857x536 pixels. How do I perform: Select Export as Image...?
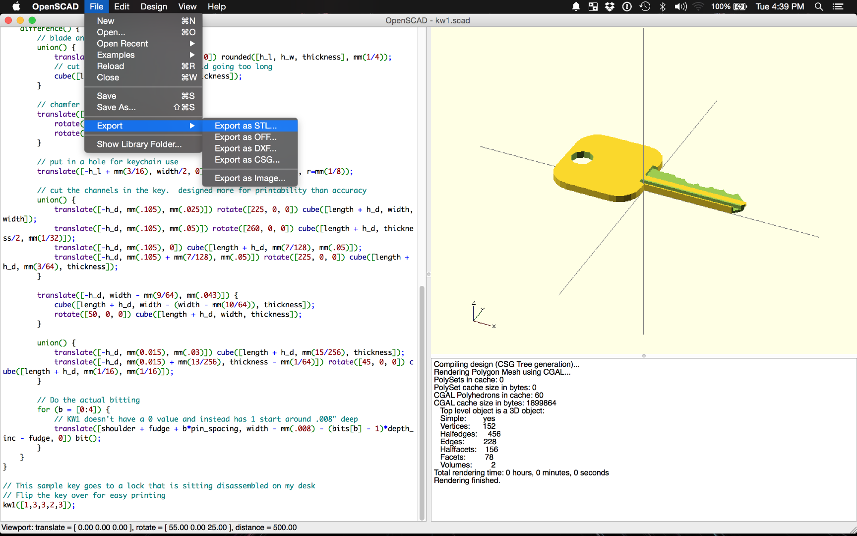[250, 178]
